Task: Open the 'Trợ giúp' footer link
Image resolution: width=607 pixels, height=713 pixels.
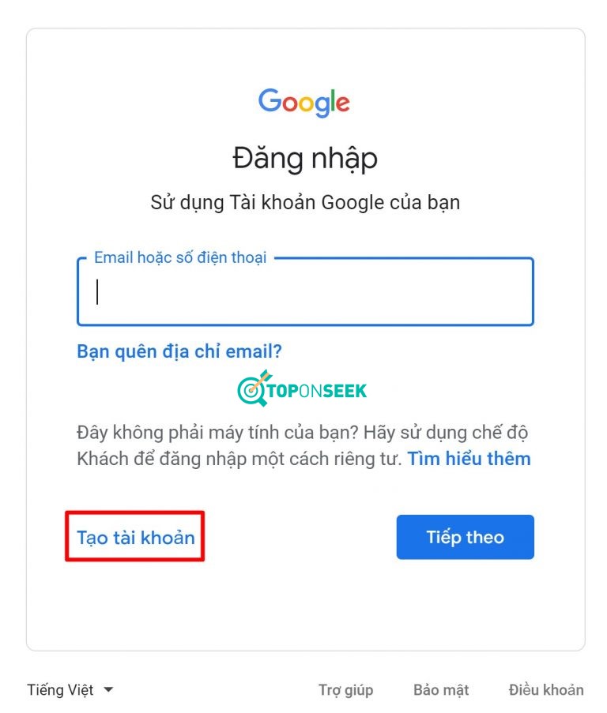Action: click(x=346, y=690)
